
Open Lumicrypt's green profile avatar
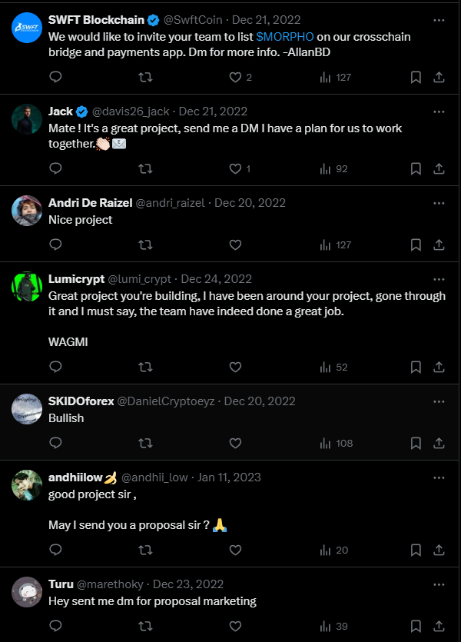pos(27,286)
